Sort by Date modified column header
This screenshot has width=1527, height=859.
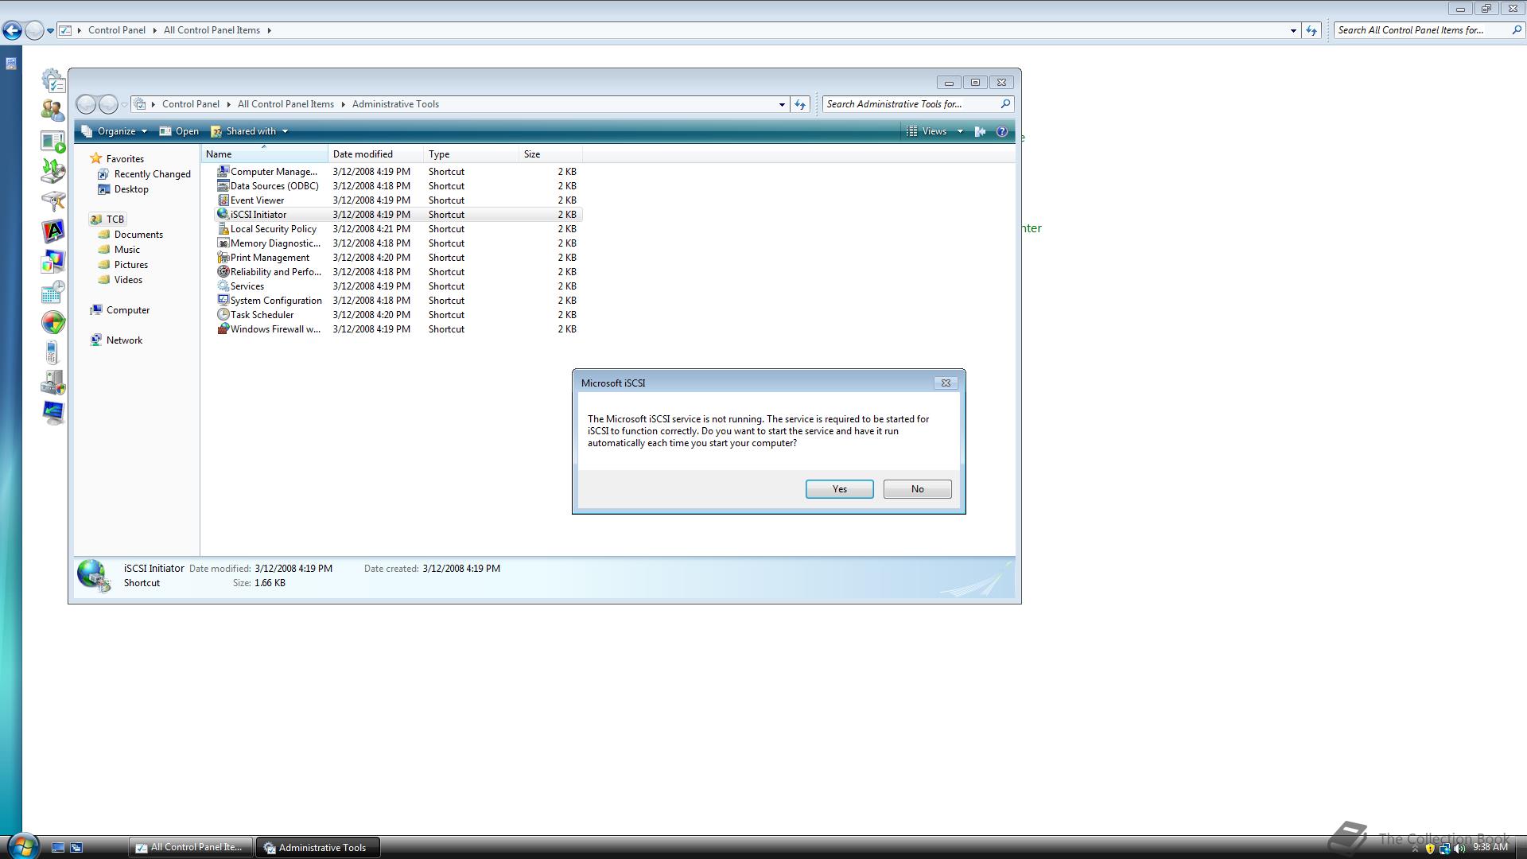(x=375, y=154)
